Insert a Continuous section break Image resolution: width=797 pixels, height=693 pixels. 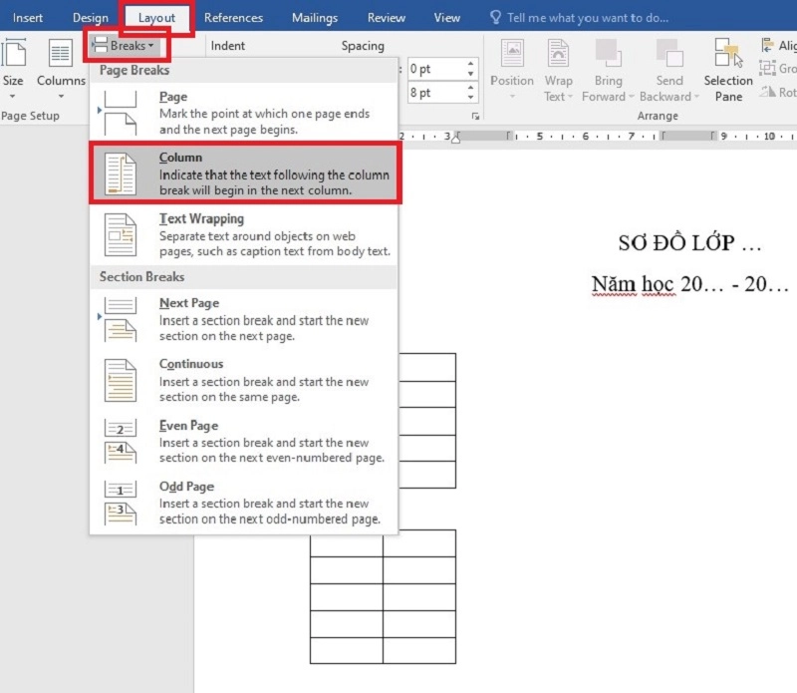(244, 380)
